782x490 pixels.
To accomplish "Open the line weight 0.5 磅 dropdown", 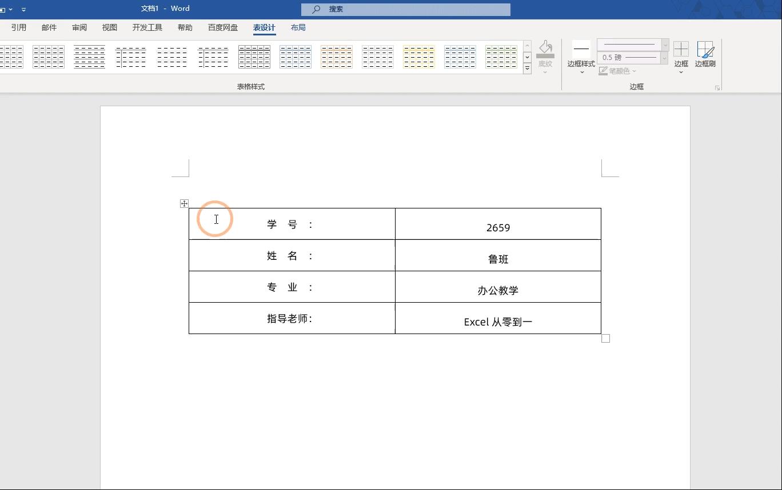I will (x=664, y=57).
